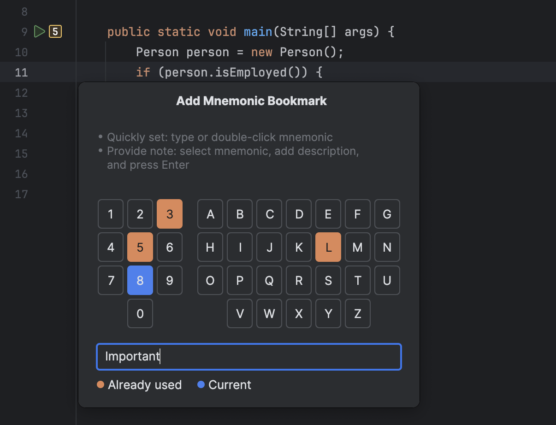Choose the already-used letter L mnemonic
The image size is (556, 425).
point(328,247)
